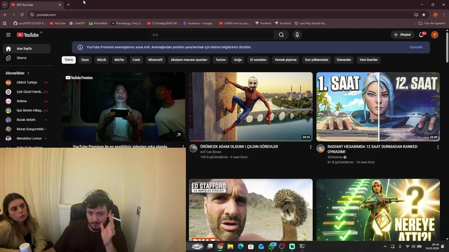Select the Tümü filter chip
The height and width of the screenshot is (252, 449).
[69, 60]
